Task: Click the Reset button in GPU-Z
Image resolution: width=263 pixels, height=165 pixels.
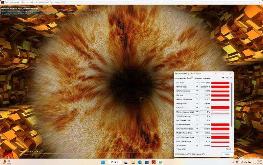Action: click(228, 149)
